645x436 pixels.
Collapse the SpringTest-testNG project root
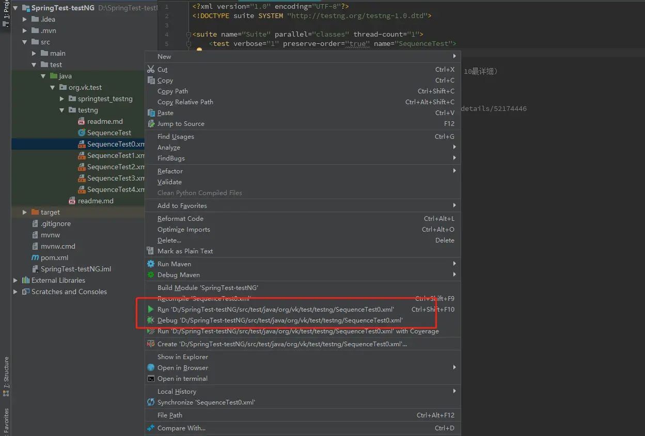[15, 8]
